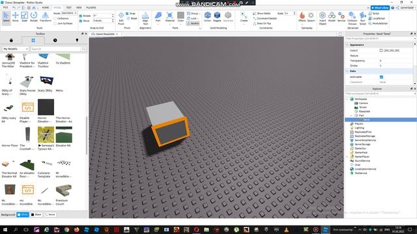Insert a LocalScript
The image size is (417, 234).
pos(377,18)
